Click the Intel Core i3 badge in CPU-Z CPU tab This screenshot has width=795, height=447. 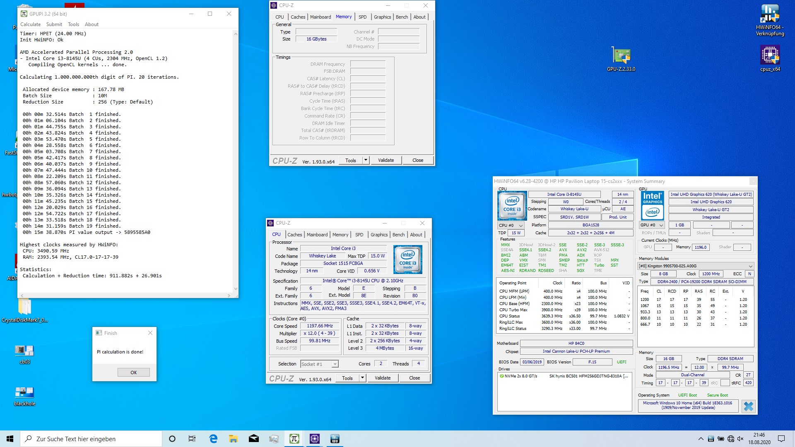(x=407, y=260)
